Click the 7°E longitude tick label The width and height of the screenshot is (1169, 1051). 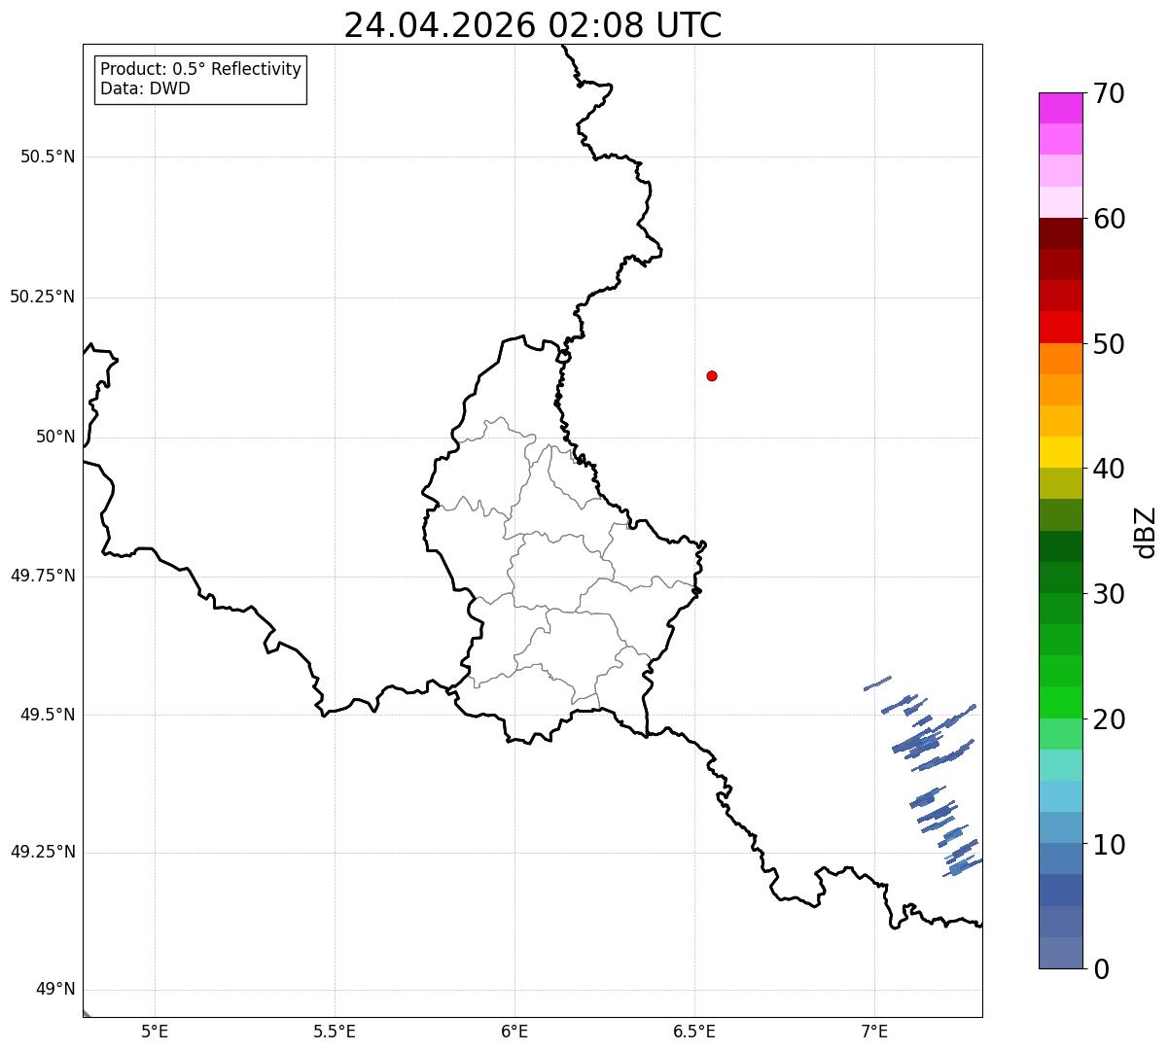874,1031
